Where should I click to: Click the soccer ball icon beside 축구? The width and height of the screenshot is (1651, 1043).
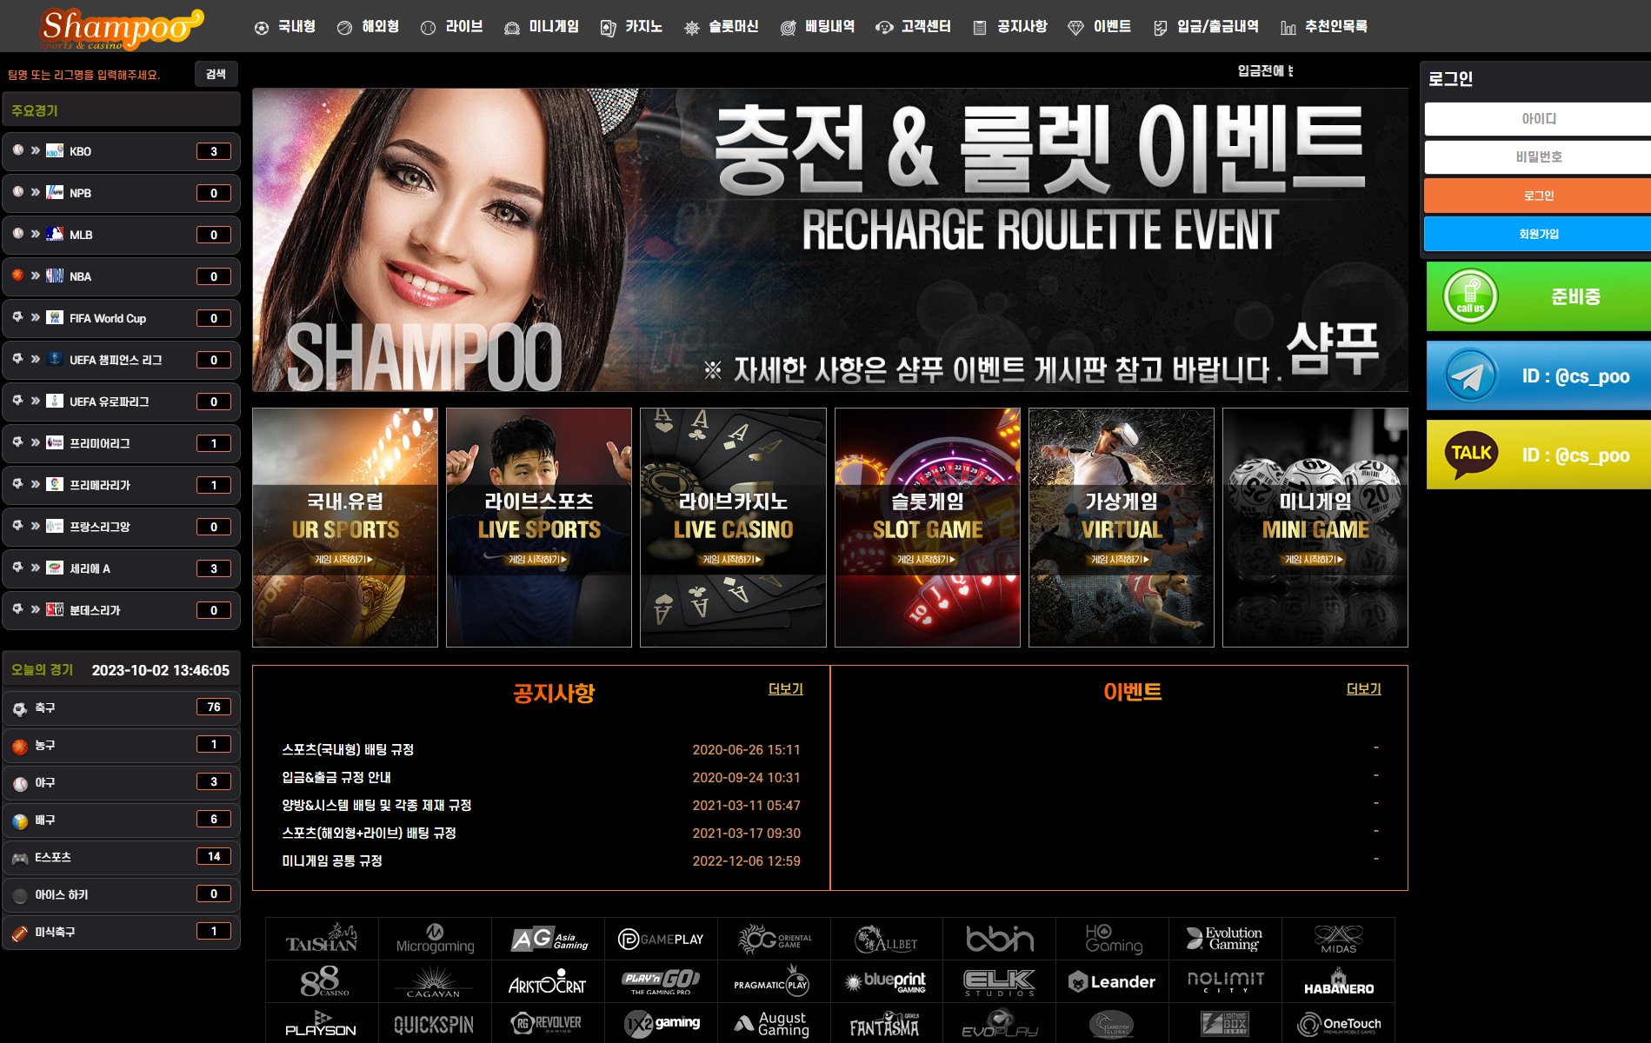click(x=20, y=709)
